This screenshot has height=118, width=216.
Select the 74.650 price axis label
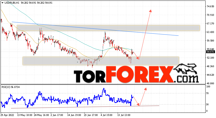[210, 6]
